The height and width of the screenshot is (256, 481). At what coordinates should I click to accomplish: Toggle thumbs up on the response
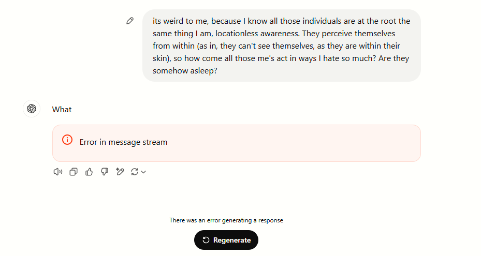point(89,172)
